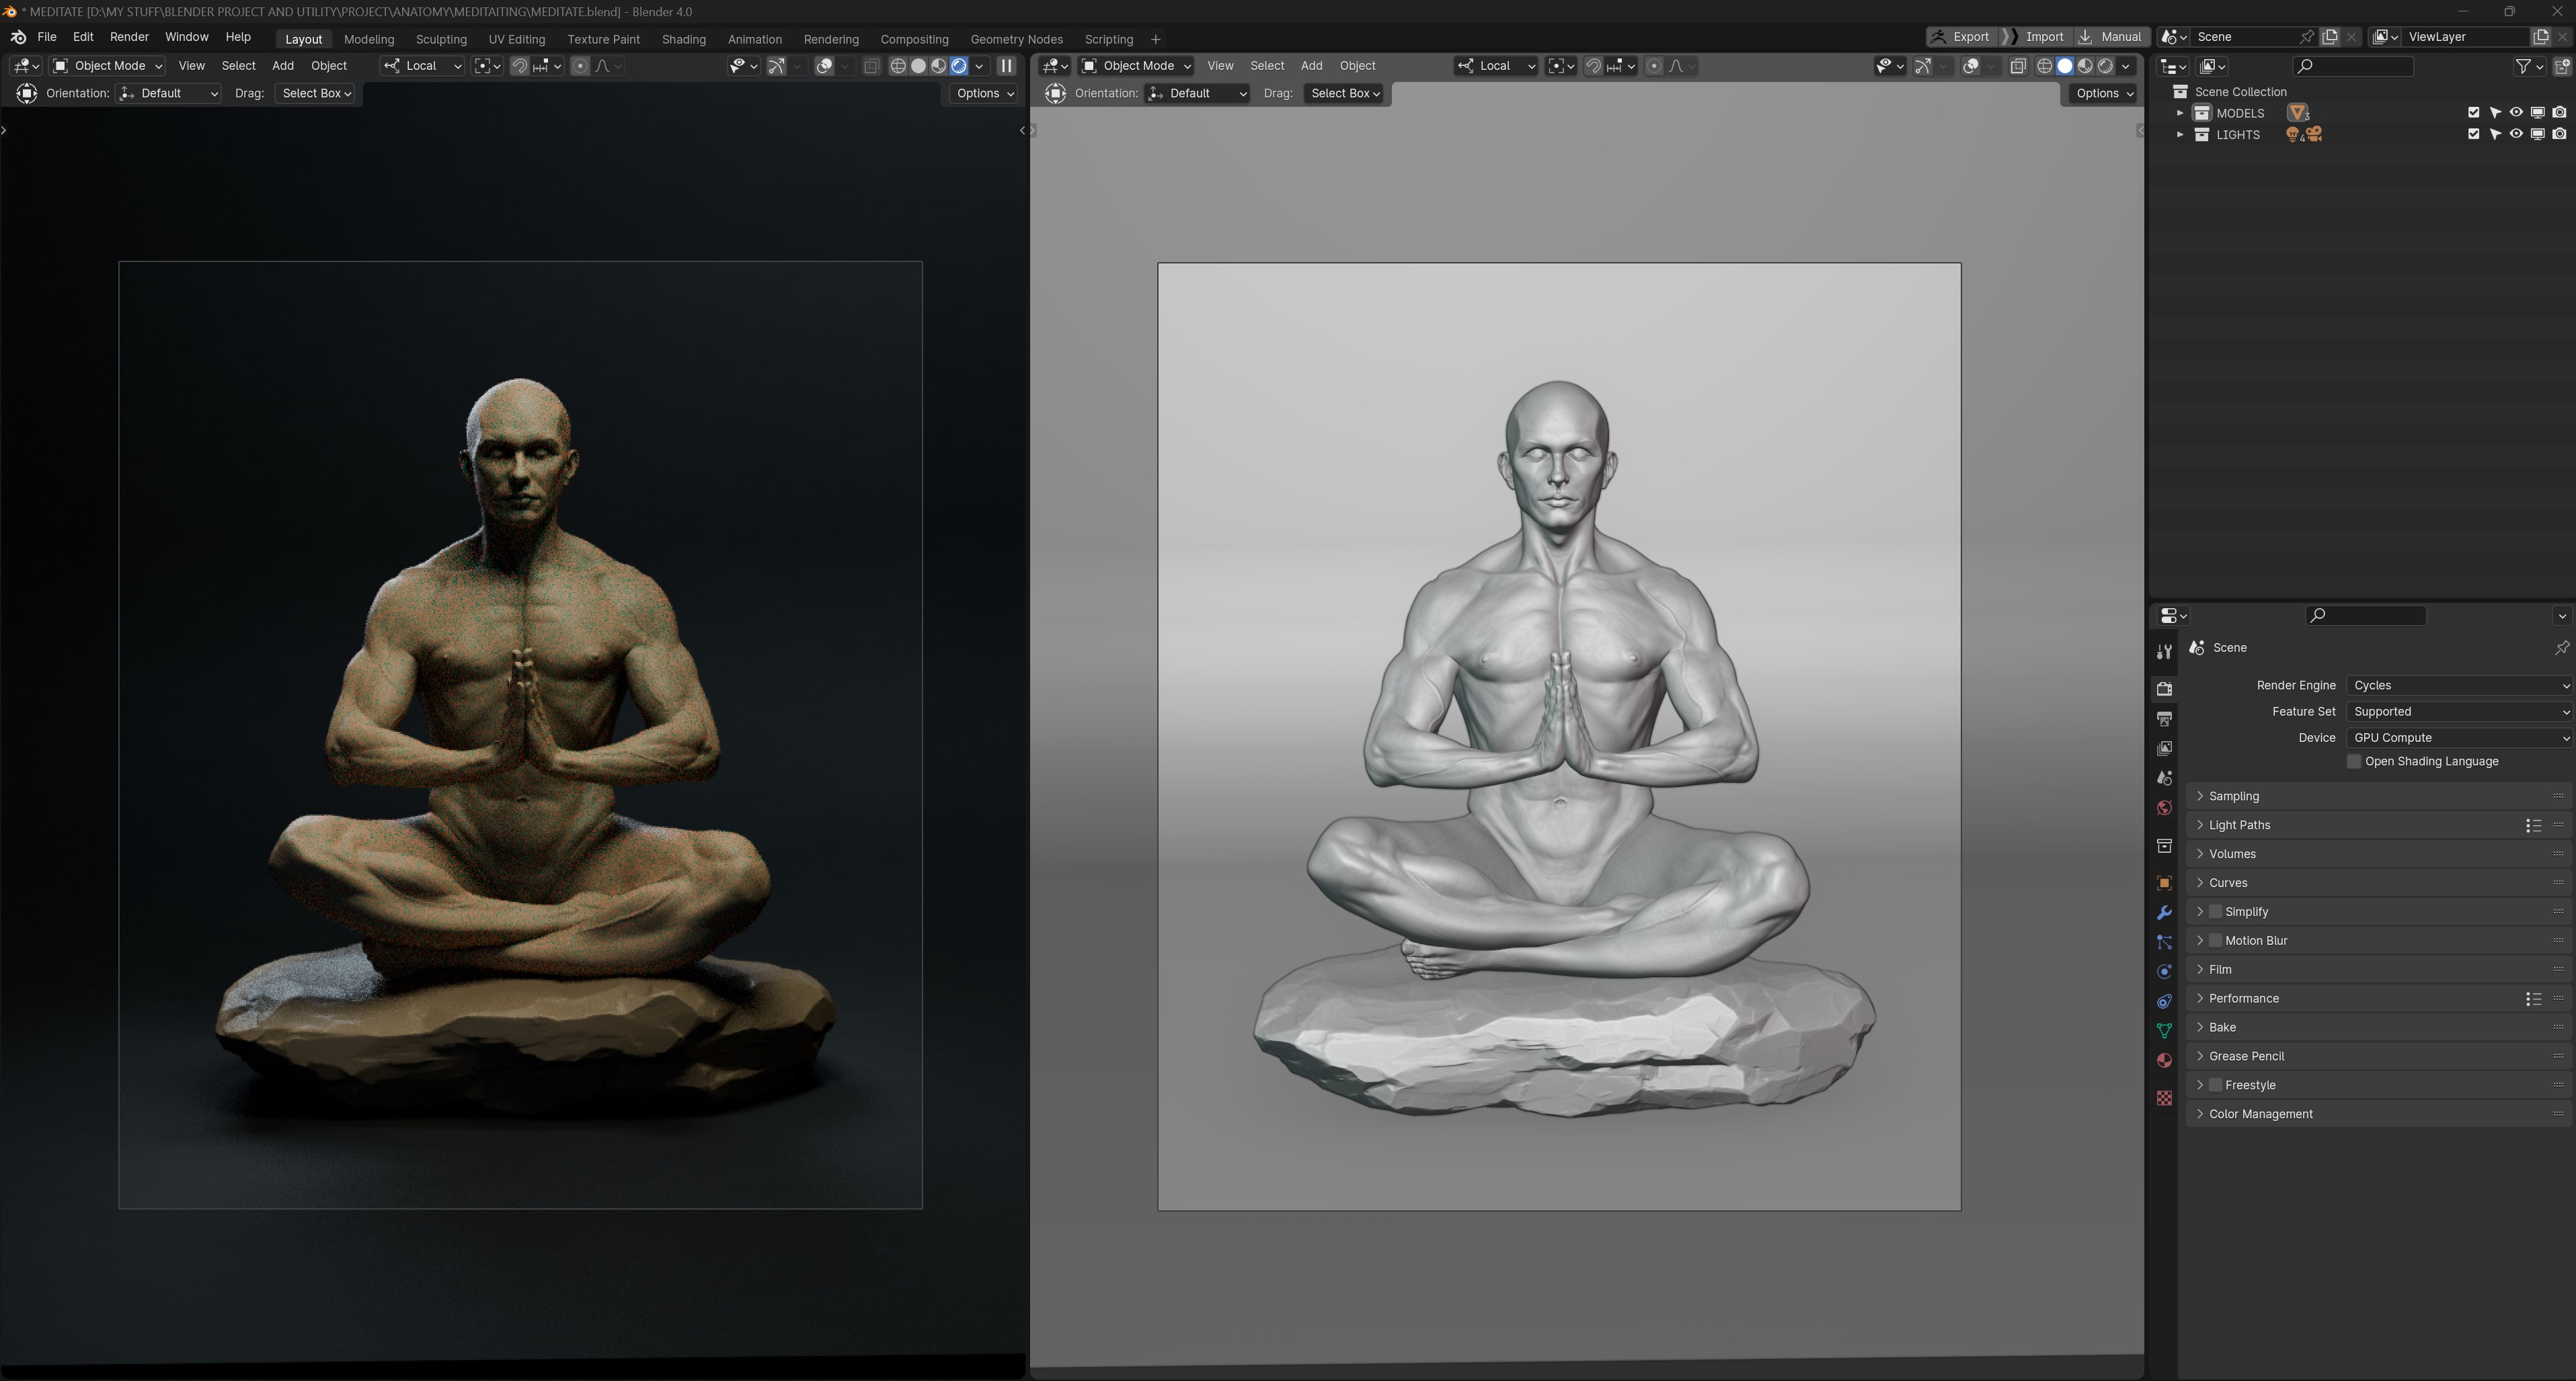Screen dimensions: 2576x1381
Task: Open the World properties tab
Action: (2163, 806)
